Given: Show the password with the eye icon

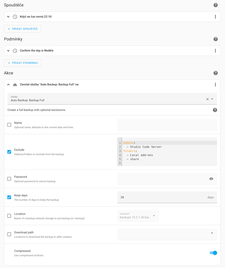Looking at the screenshot, I should pyautogui.click(x=211, y=179).
